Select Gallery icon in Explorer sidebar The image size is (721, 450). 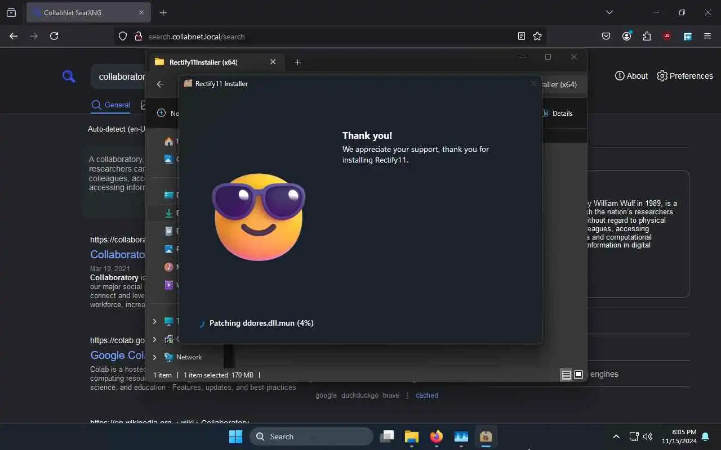tap(168, 159)
